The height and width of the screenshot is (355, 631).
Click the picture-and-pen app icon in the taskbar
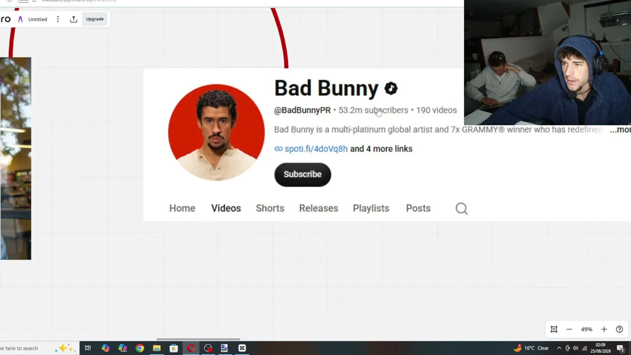pyautogui.click(x=224, y=348)
